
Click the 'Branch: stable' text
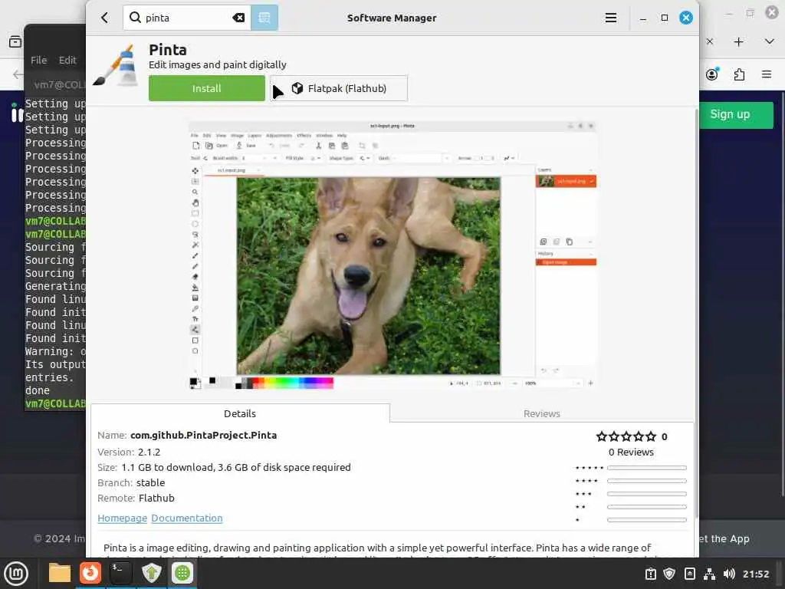(131, 483)
